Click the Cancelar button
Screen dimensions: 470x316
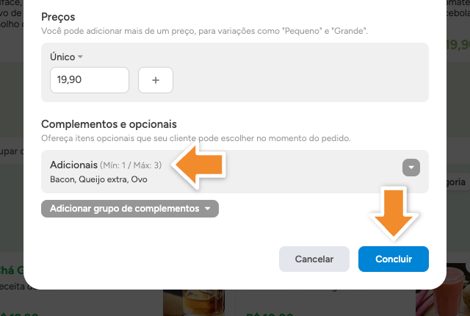click(x=314, y=259)
